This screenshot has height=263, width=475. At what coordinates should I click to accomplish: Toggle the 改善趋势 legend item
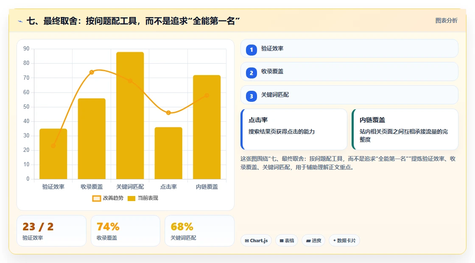point(108,198)
